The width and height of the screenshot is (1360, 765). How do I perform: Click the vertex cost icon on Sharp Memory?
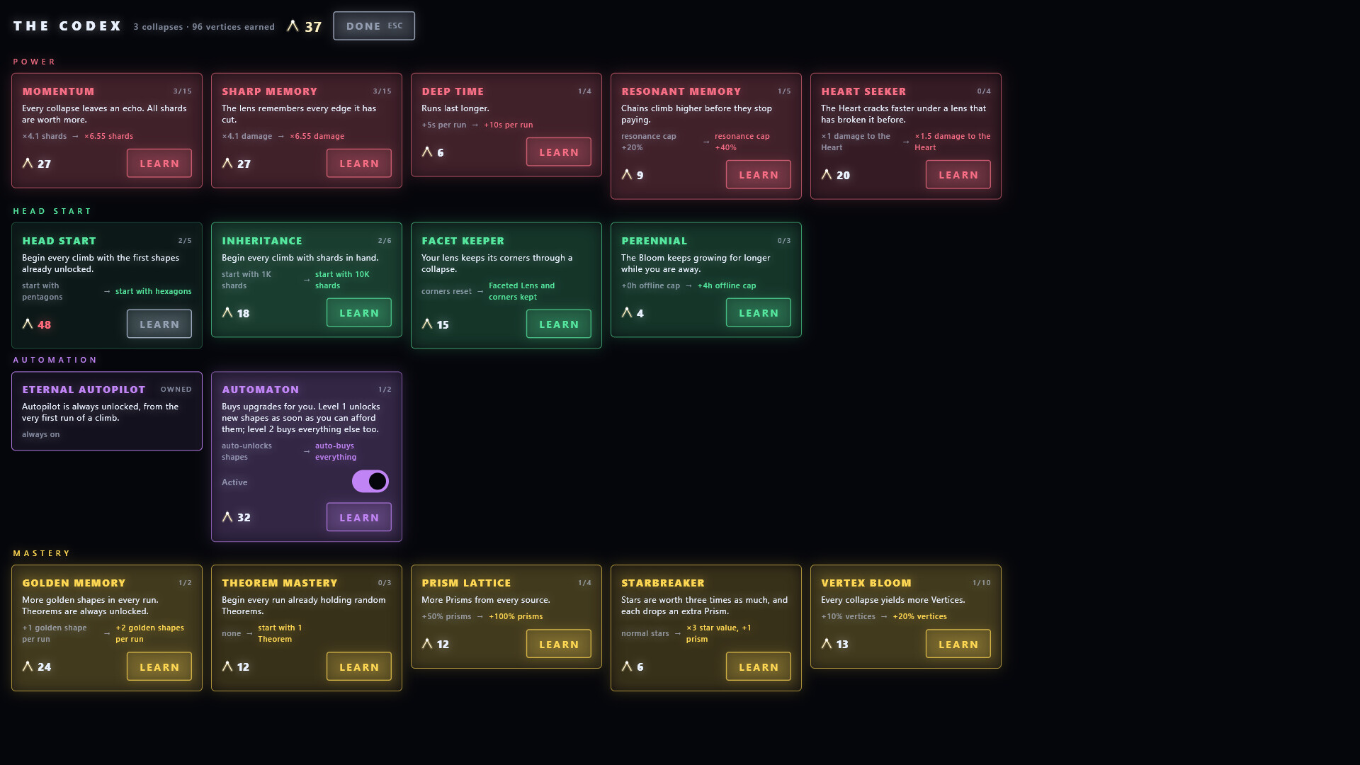(227, 164)
